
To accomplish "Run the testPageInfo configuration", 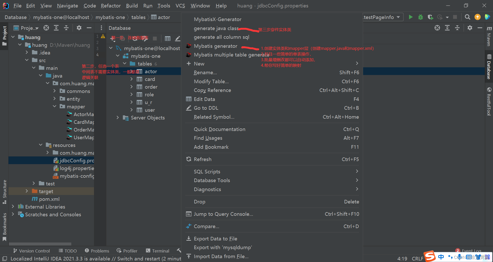I will pos(411,17).
